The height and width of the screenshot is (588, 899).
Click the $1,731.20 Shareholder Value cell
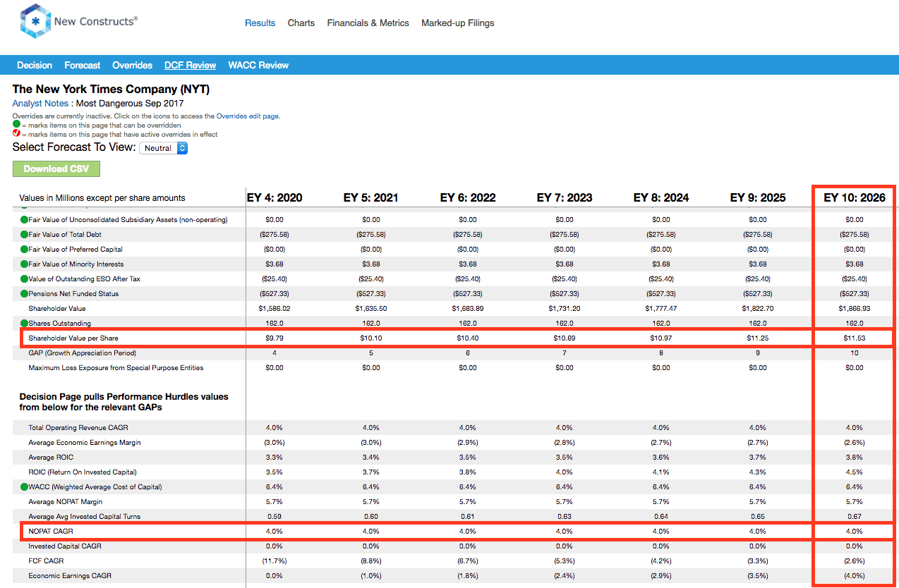[x=565, y=309]
